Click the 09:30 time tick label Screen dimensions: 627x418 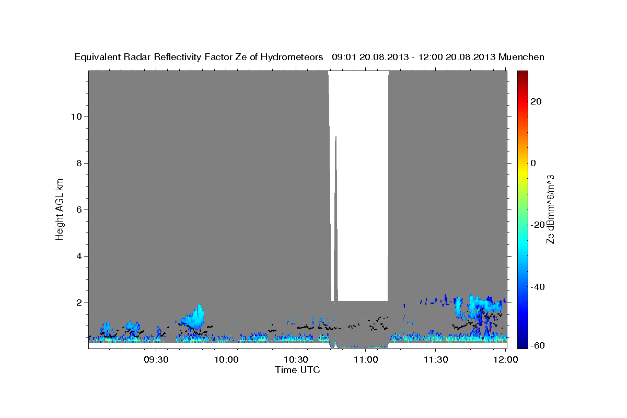coord(156,360)
